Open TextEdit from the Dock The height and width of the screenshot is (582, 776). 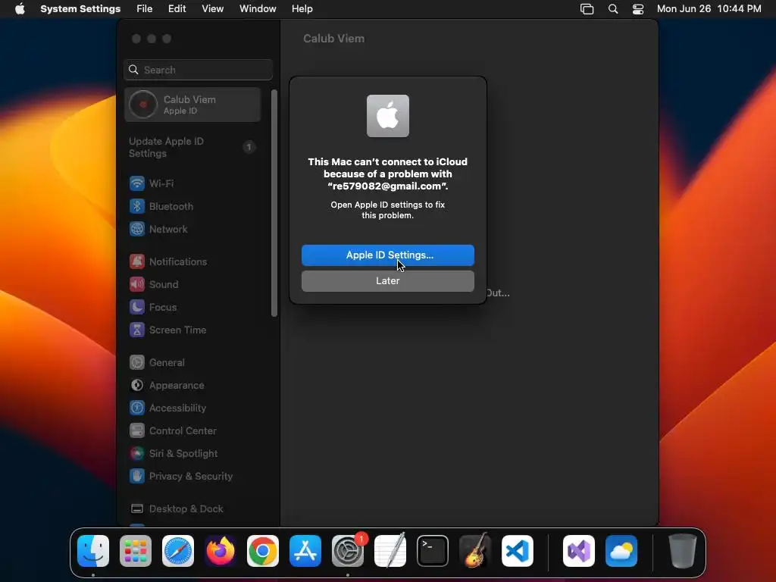(x=390, y=550)
